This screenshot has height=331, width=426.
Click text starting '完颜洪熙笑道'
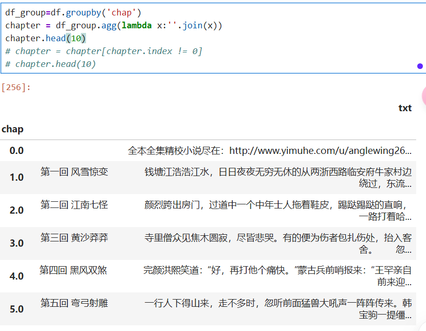(277, 276)
